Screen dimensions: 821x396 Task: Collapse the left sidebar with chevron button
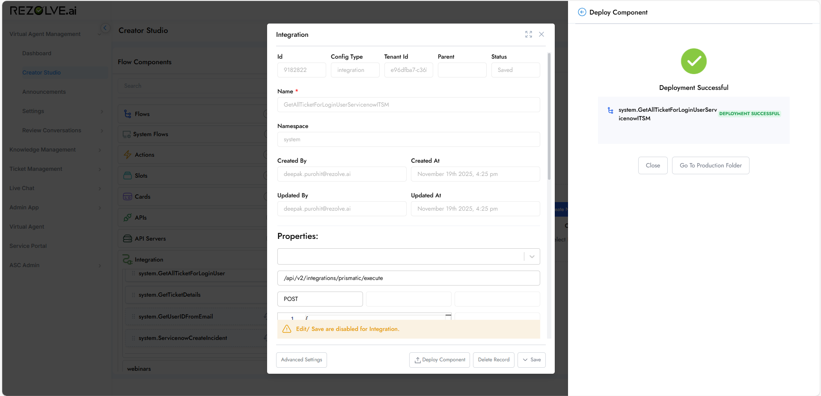pos(105,28)
